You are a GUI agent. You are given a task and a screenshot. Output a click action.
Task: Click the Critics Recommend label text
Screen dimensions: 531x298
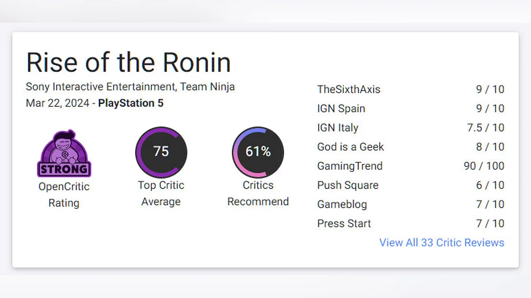(258, 193)
